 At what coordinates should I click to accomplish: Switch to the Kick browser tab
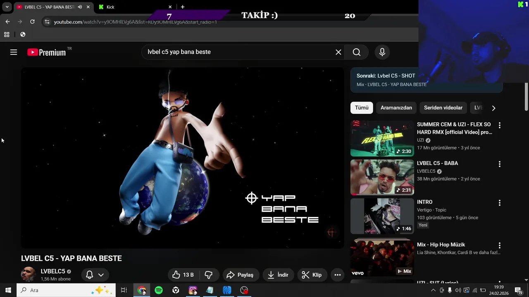pos(134,7)
